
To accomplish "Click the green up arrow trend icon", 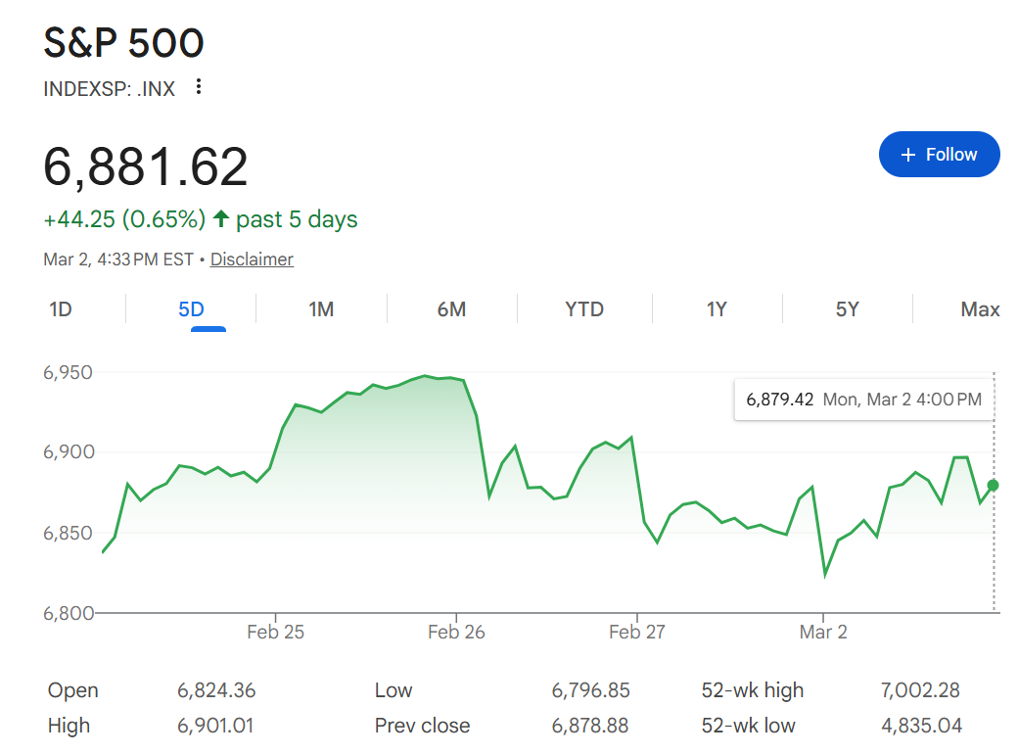I will click(221, 219).
